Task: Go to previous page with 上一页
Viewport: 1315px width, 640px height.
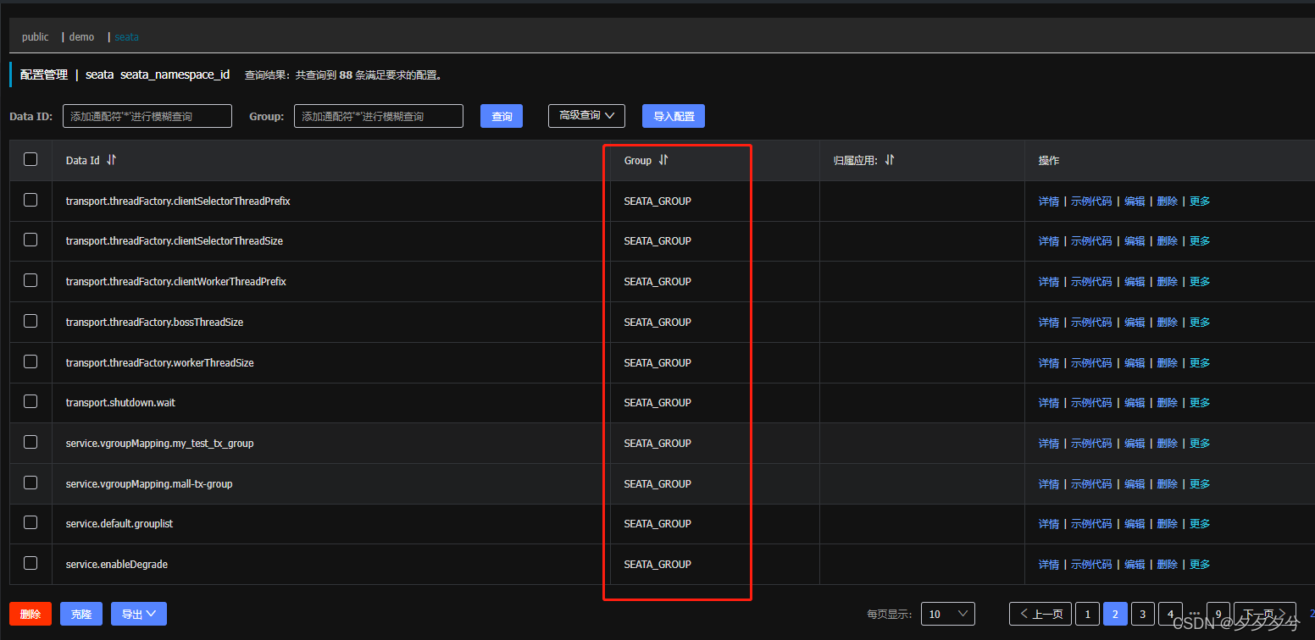Action: click(1040, 614)
